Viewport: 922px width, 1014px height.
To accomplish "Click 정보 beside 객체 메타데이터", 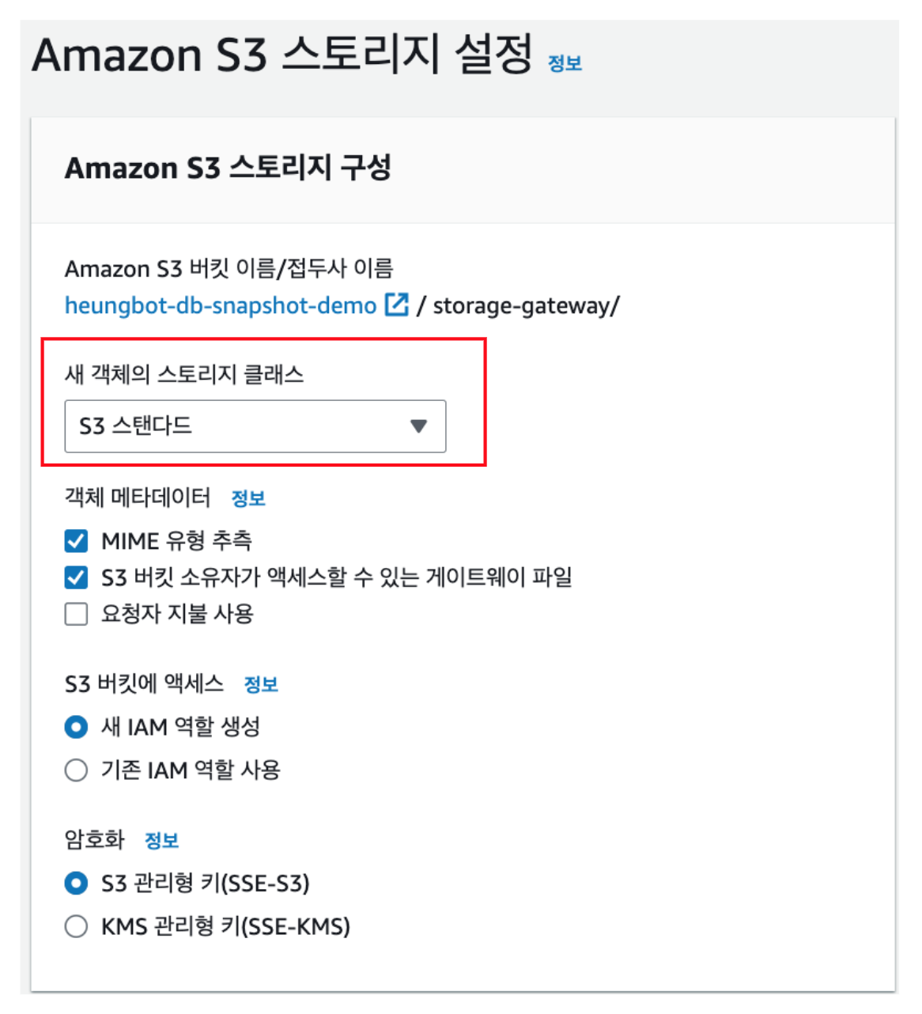I will pos(248,498).
